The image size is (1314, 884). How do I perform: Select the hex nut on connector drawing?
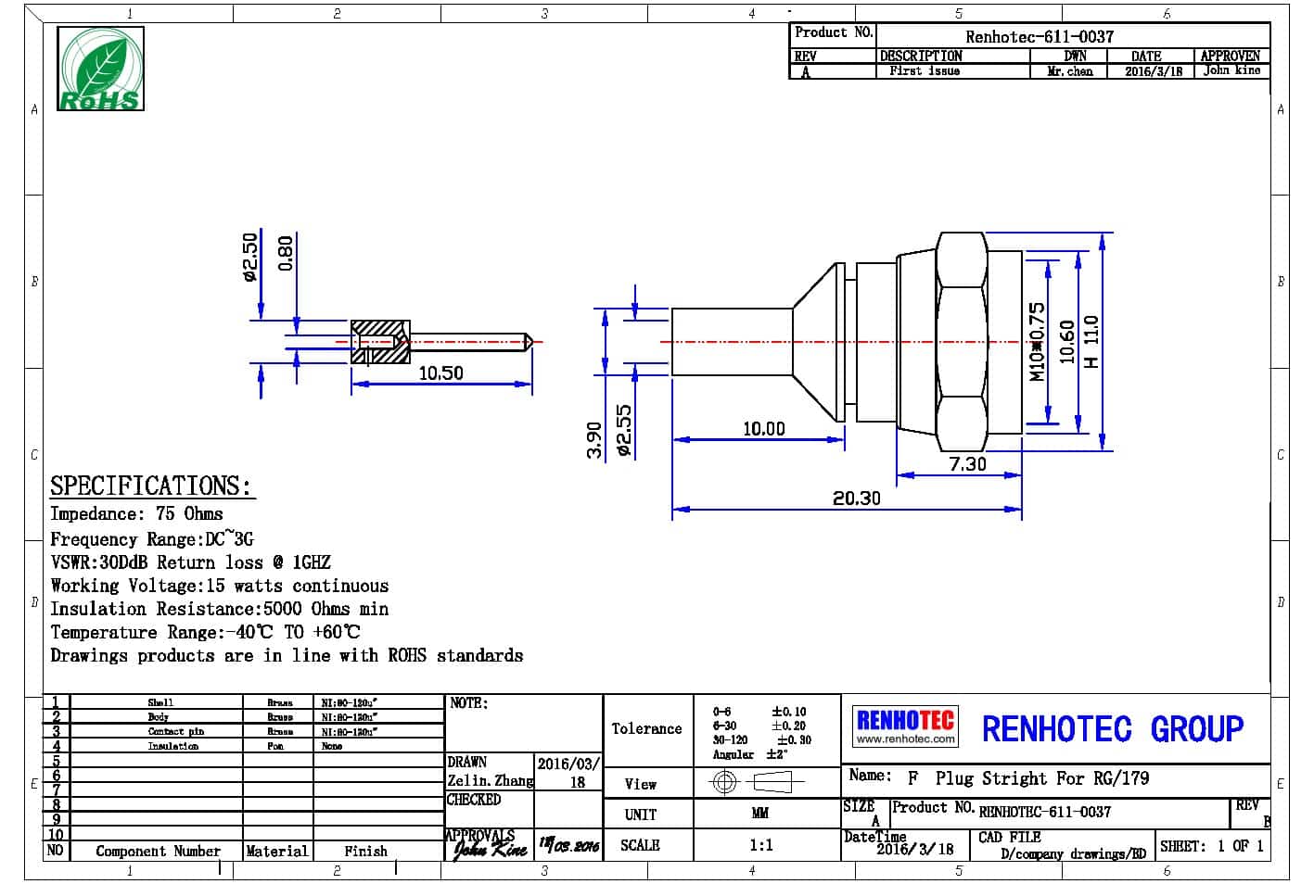point(963,341)
